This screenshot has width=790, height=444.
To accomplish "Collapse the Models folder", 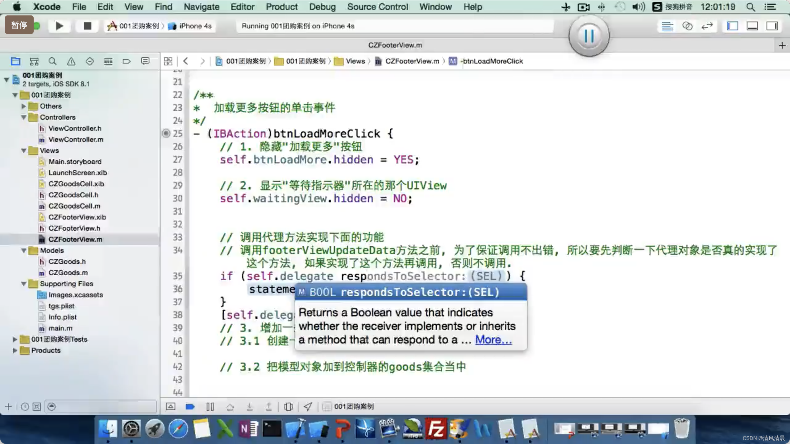I will pos(23,250).
